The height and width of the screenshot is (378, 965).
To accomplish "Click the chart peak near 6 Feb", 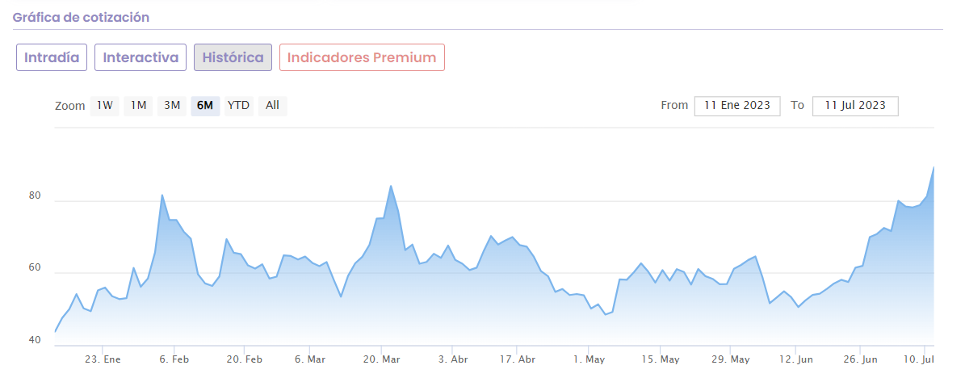I will point(162,195).
